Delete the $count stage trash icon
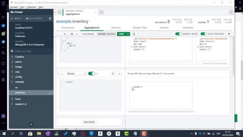Screen dimensions: 243x137 point(113,73)
